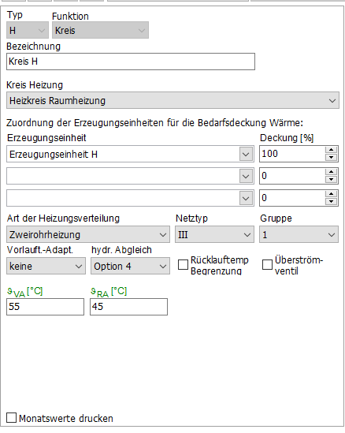Click the RA temperature field showing 45
This screenshot has width=345, height=433.
click(x=128, y=307)
